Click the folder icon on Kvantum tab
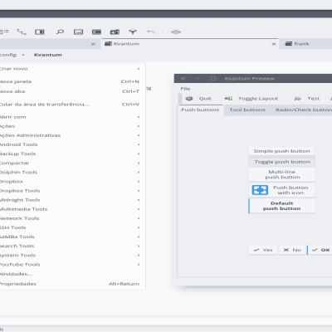The height and width of the screenshot is (332, 332). point(108,44)
